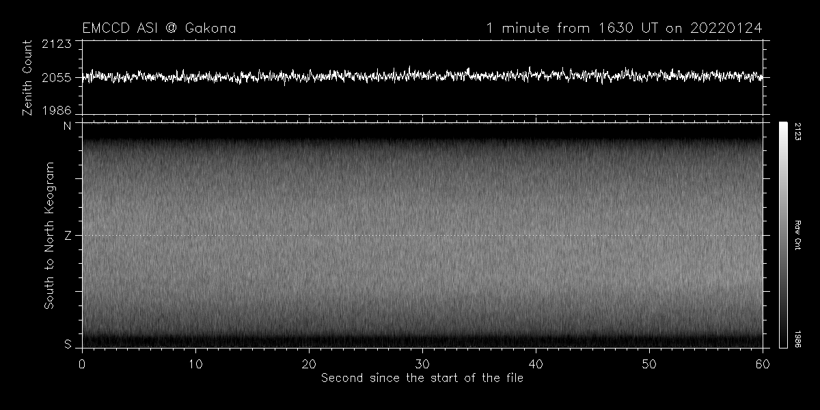Click the 60 second tick label
Image resolution: width=820 pixels, height=410 pixels.
763,363
